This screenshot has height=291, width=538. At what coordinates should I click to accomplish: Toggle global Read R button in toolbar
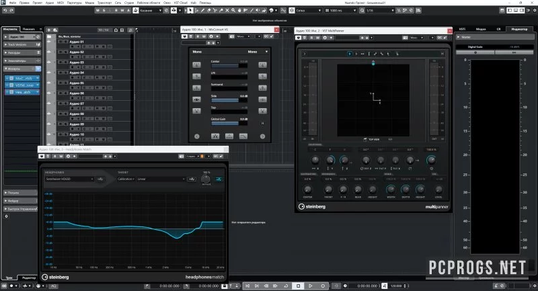point(116,10)
